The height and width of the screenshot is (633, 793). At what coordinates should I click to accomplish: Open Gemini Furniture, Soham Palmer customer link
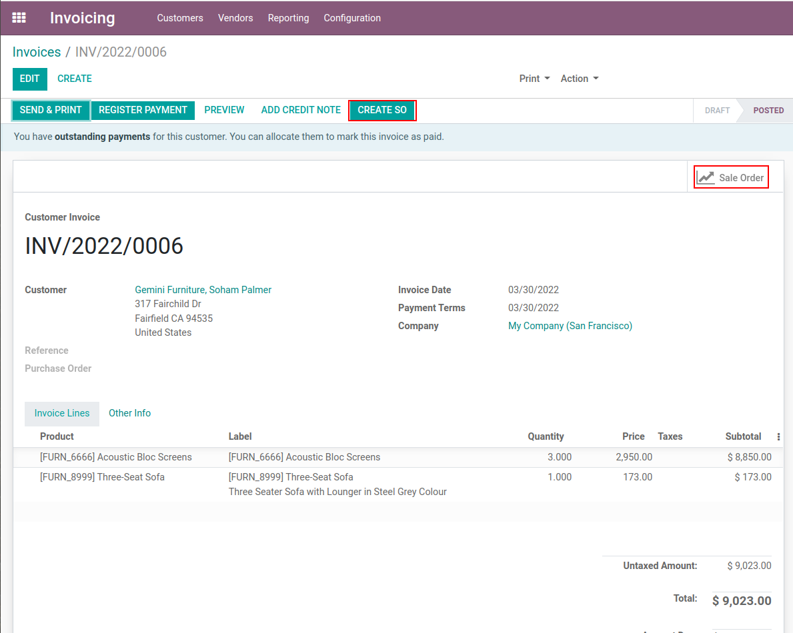203,290
